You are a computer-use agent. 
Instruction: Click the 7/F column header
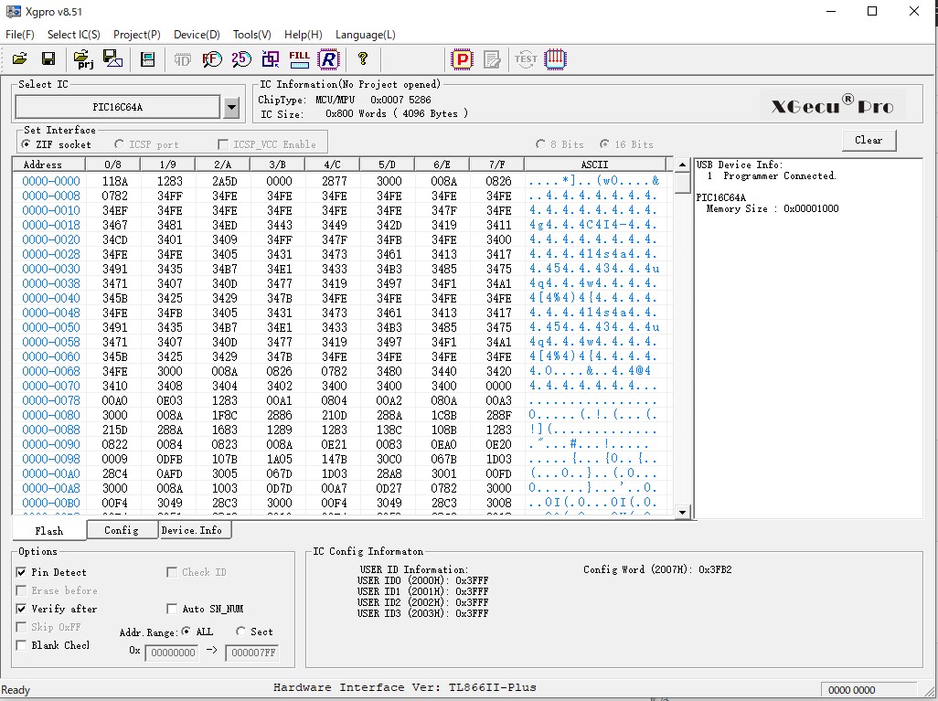[x=496, y=165]
